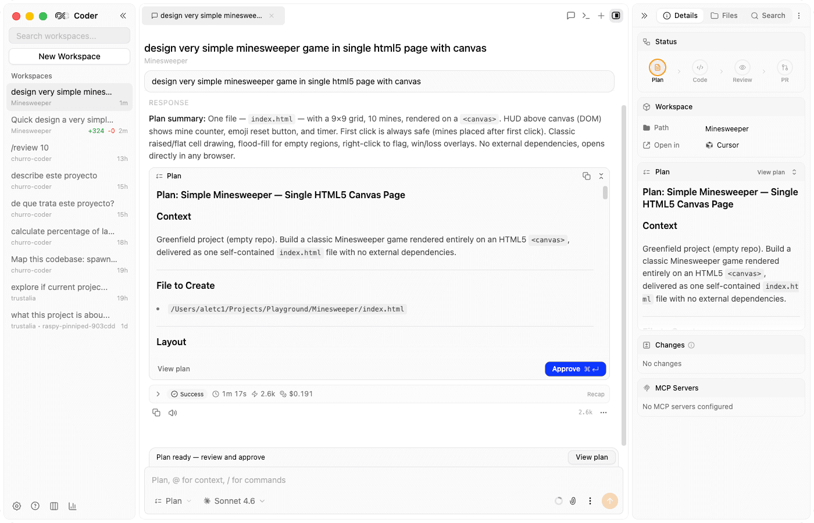Open terminal icon in top toolbar
Image resolution: width=814 pixels, height=523 pixels.
pos(586,16)
